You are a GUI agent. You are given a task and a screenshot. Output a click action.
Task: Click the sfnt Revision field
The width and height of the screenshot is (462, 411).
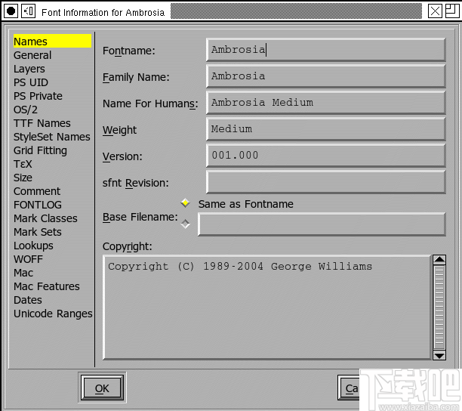pyautogui.click(x=326, y=182)
